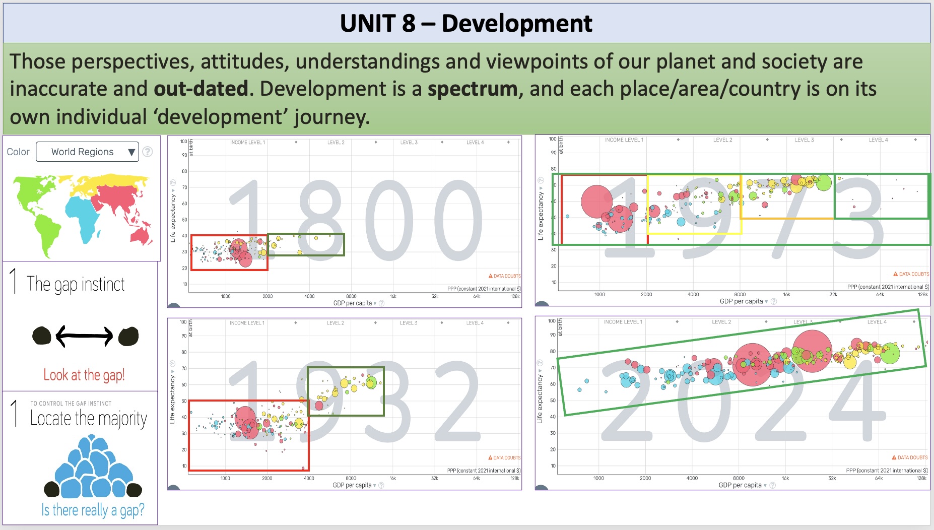Click the 'Is there really a gap?' text
The height and width of the screenshot is (530, 934).
(93, 510)
